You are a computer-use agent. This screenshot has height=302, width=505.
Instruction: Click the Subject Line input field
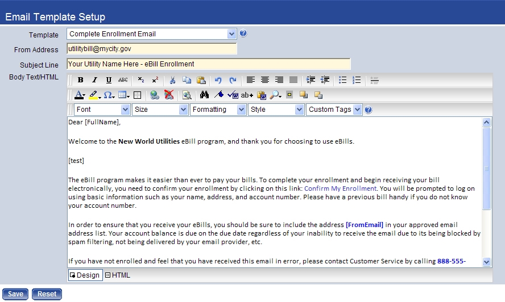208,64
